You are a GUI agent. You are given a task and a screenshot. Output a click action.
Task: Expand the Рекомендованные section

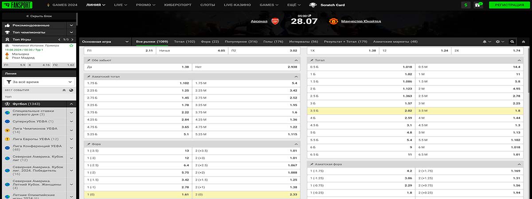click(x=71, y=25)
